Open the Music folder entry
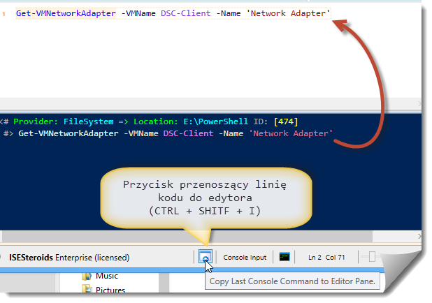 (107, 276)
